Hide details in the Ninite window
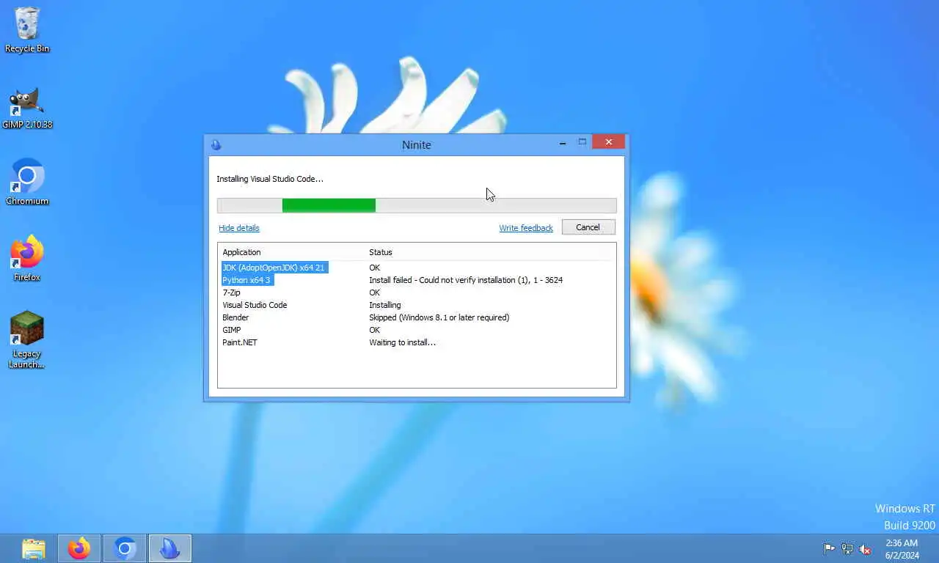The width and height of the screenshot is (939, 563). click(x=239, y=228)
